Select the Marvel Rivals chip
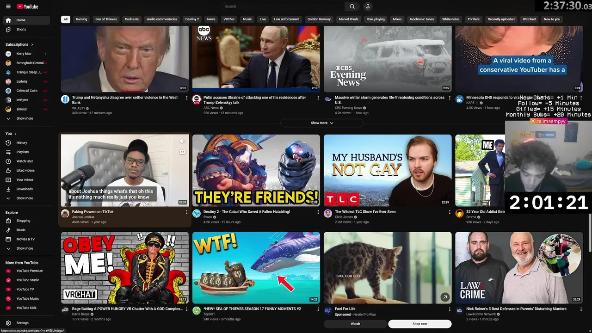The image size is (592, 333). 349,19
